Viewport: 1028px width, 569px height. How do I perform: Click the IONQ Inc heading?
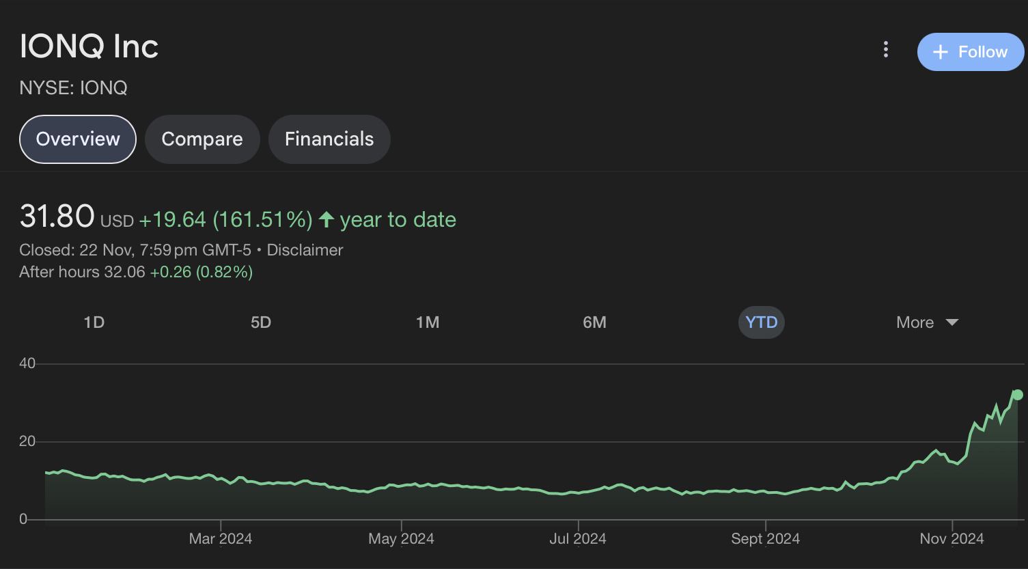(89, 47)
